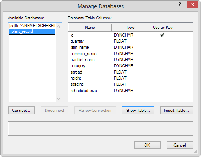Select the latin_name column row
The width and height of the screenshot is (201, 157).
click(x=130, y=47)
